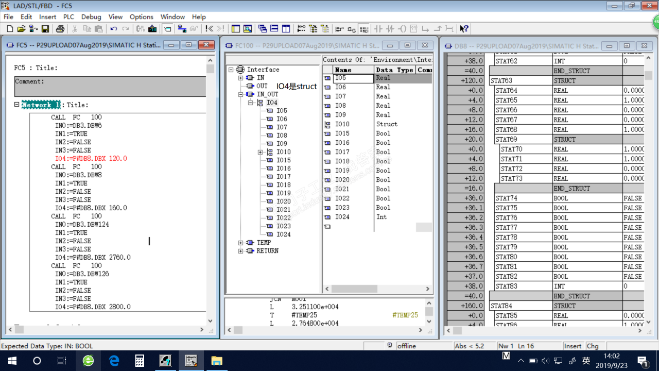Click the Copy toolbar icon
This screenshot has height=371, width=659.
pos(86,29)
